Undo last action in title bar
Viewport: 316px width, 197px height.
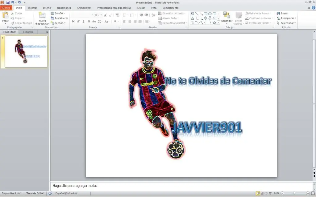(x=13, y=2)
